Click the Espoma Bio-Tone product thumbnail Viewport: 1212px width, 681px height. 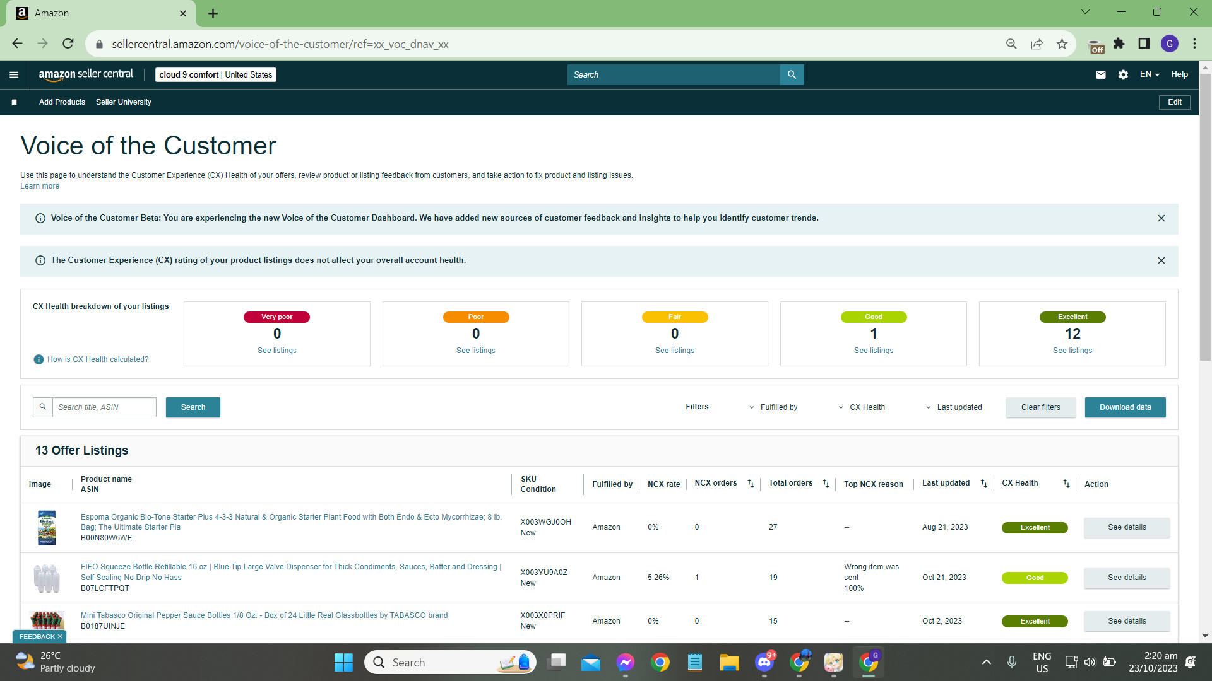click(47, 528)
